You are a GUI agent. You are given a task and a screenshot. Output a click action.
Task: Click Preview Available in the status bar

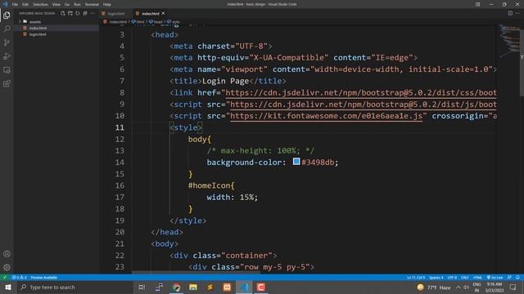[43, 278]
